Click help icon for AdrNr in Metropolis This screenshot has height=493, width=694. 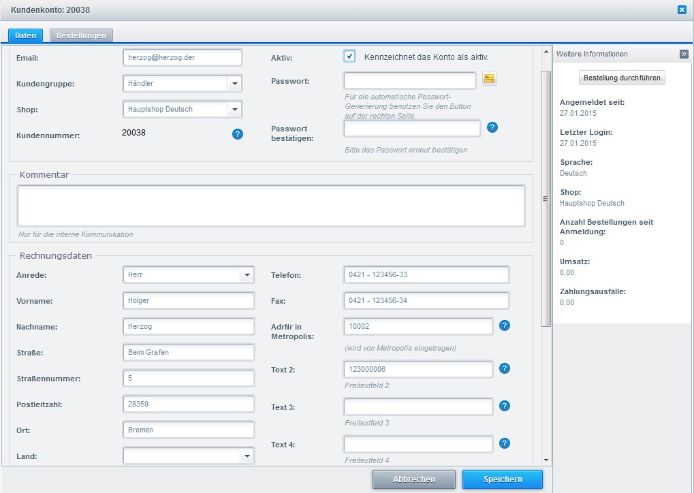[x=505, y=325]
